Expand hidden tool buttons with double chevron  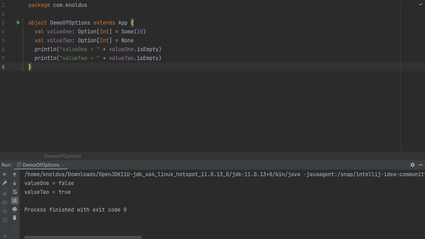point(4,236)
